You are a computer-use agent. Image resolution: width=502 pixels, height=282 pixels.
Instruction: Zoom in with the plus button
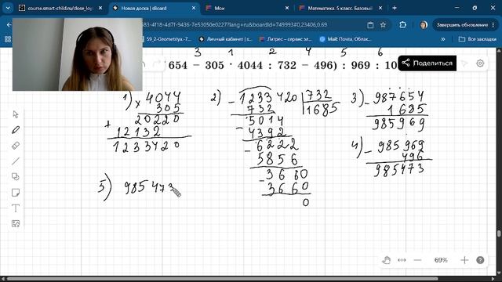(x=464, y=260)
